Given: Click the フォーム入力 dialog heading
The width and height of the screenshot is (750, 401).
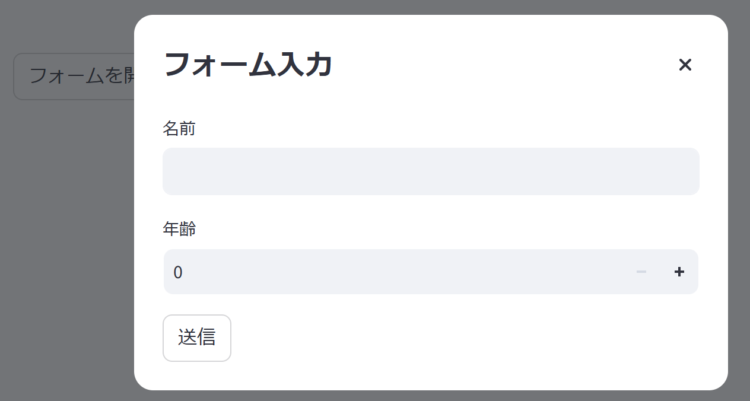Looking at the screenshot, I should [x=247, y=65].
